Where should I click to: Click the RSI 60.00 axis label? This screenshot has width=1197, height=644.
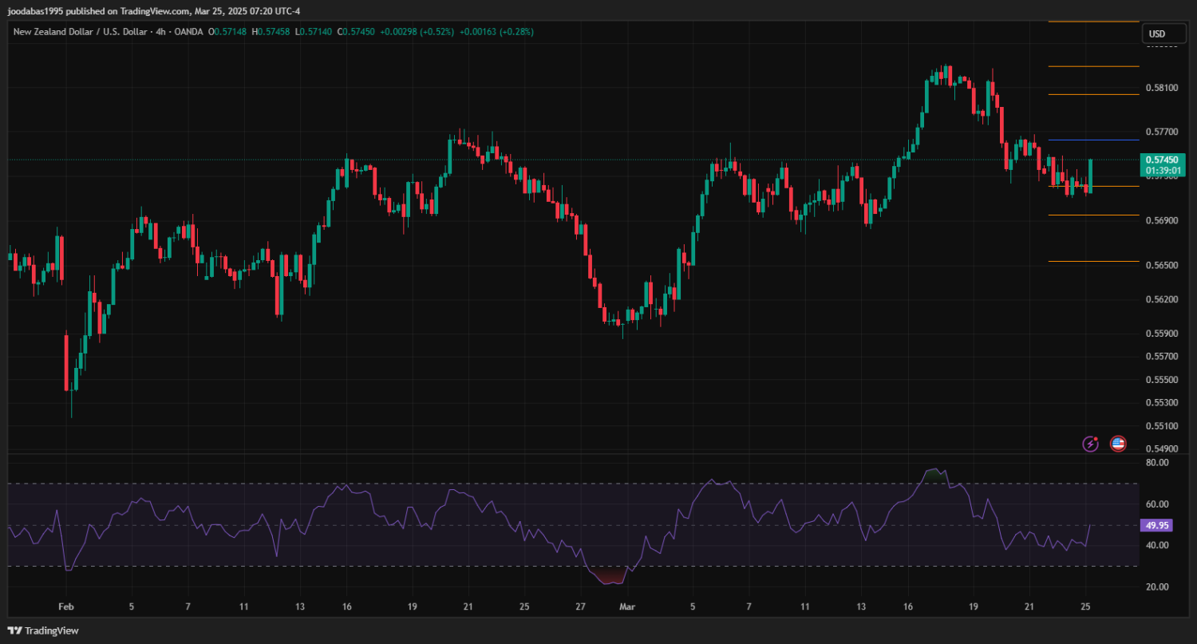[1157, 504]
